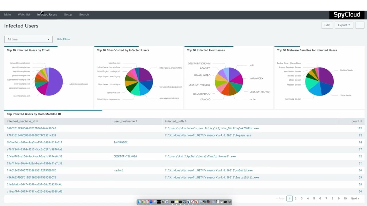Open the Trash in the dock
The image size is (367, 206).
(x=229, y=202)
